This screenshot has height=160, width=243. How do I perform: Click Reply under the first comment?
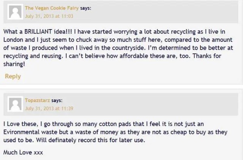point(13,76)
